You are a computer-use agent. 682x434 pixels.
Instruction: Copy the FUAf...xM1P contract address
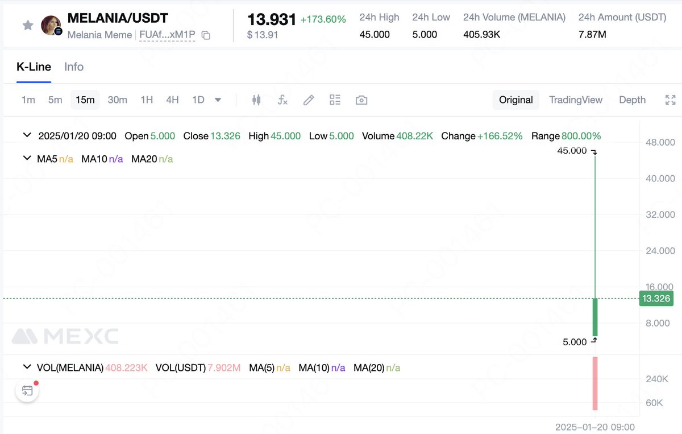(x=206, y=35)
